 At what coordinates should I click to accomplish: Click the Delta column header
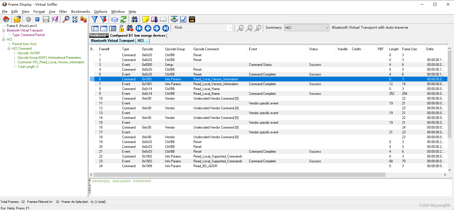[x=436, y=49]
